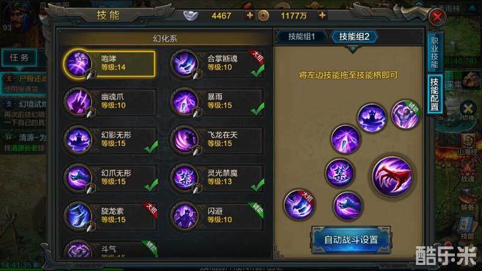Close the skill window with red X

pos(437,17)
